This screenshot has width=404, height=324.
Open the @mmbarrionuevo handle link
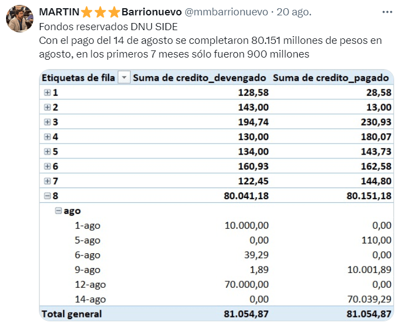click(x=226, y=12)
